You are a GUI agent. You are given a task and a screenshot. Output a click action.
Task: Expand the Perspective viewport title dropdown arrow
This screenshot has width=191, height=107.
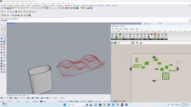(16, 23)
